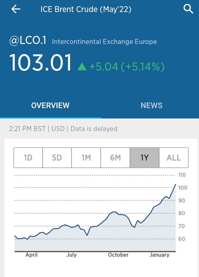Switch chart to 5D range
The width and height of the screenshot is (199, 277).
pyautogui.click(x=57, y=158)
